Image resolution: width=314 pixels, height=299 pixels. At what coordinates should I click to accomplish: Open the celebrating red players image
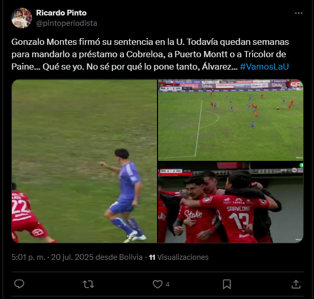pos(230,202)
